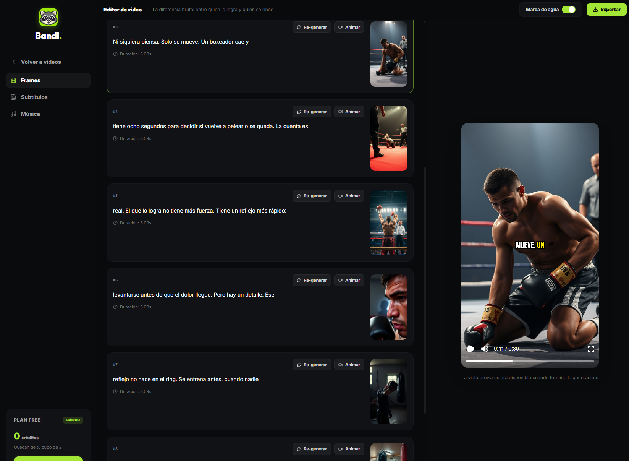
Task: Click the 'Editor de vídeo' heading
Action: tap(123, 10)
